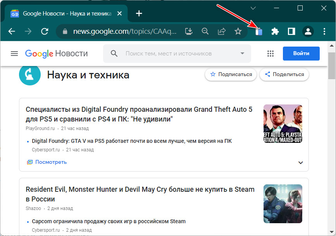Open the GTA 5 article thumbnail
This screenshot has width=336, height=236.
click(x=283, y=123)
